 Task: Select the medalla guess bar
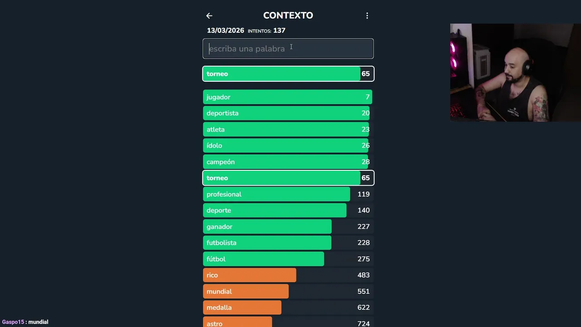pos(288,307)
